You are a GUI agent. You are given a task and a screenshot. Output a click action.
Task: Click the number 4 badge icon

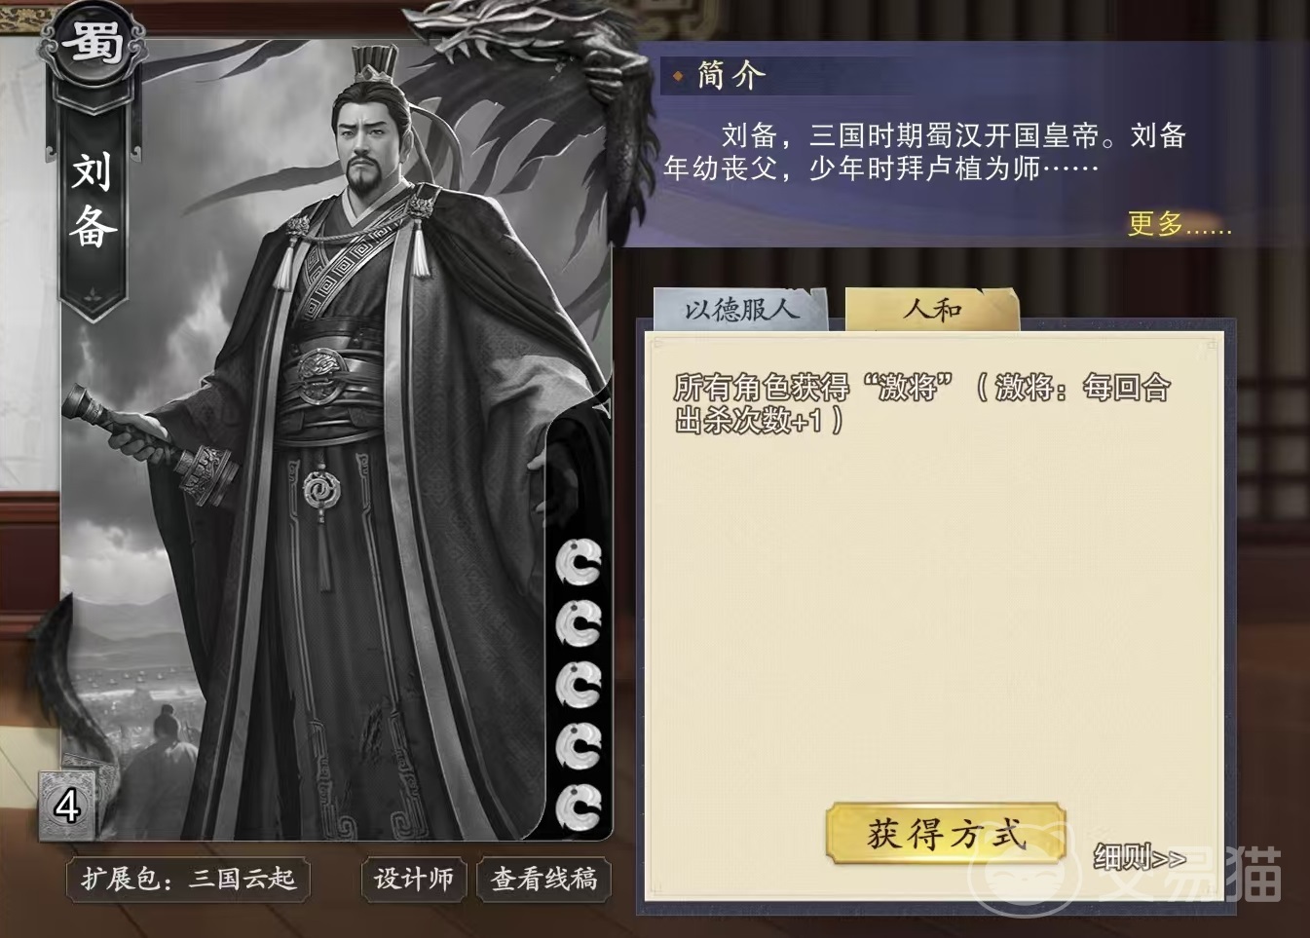(67, 806)
